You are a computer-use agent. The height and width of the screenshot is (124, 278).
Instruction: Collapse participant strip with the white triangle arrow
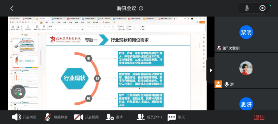[211, 70]
